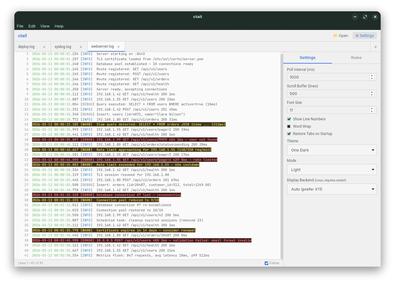Toggle Restore Tabs on Startup
The image size is (395, 284).
click(289, 134)
